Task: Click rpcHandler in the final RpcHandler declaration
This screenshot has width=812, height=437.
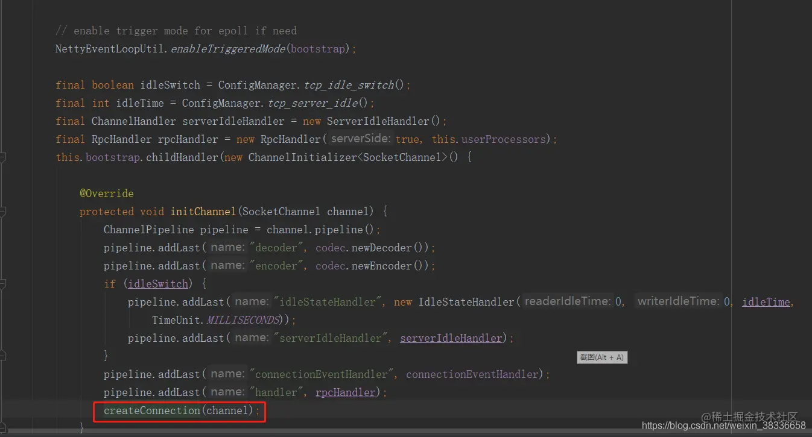Action: (188, 139)
